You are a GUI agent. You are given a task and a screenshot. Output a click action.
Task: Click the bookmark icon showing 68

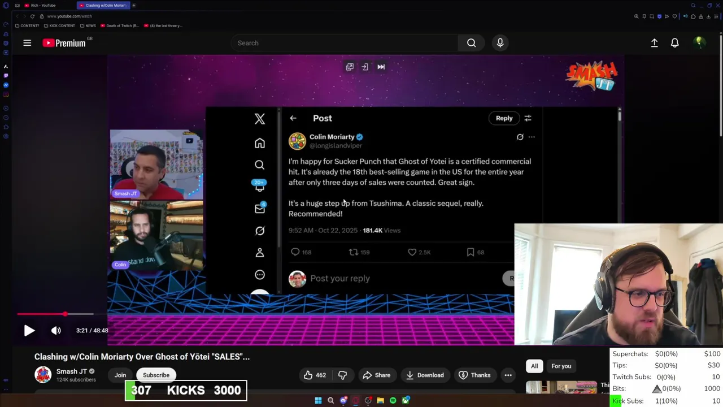[470, 252]
